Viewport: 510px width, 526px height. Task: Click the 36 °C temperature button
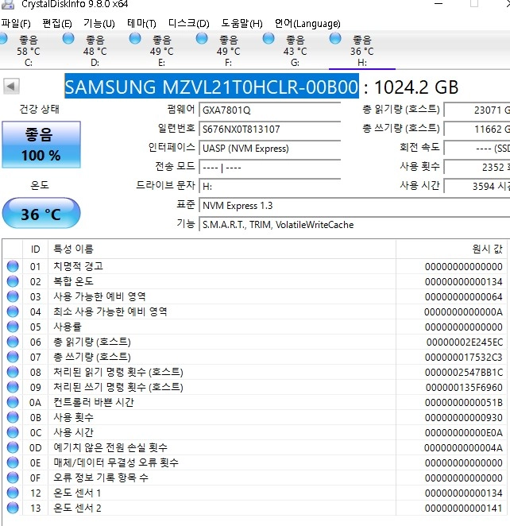tap(41, 214)
